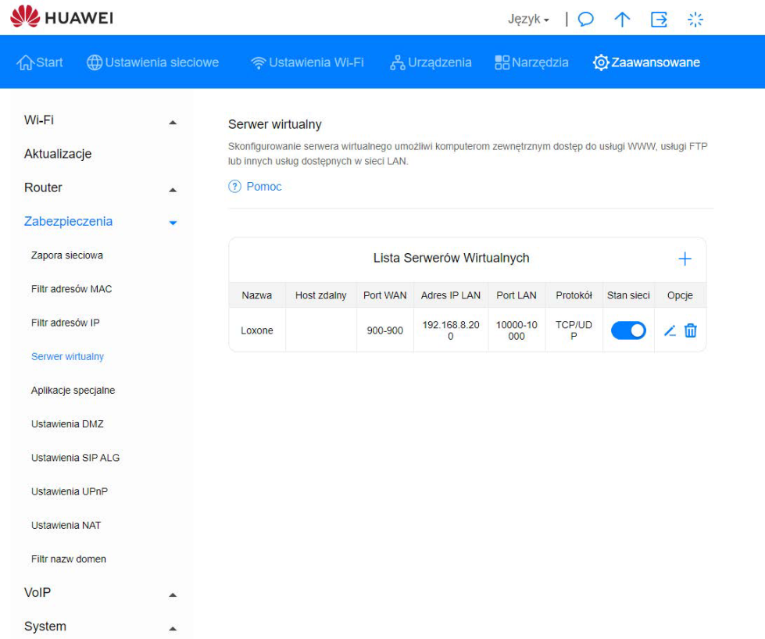765x639 pixels.
Task: Click the Pomoc question mark icon
Action: (x=234, y=187)
